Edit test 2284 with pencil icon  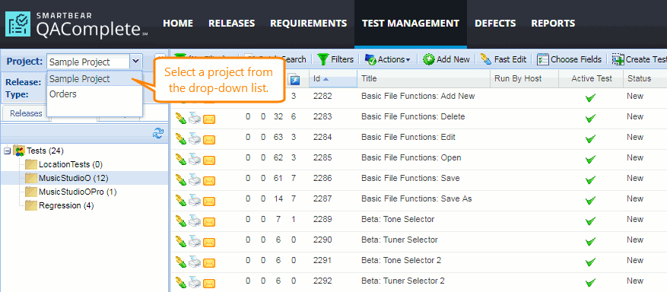(x=181, y=139)
